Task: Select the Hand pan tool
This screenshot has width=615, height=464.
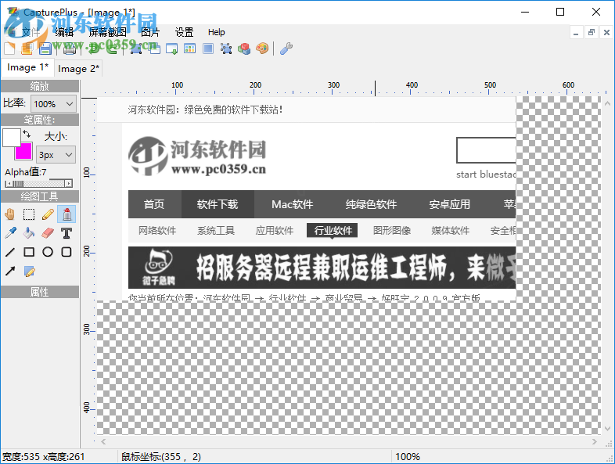Action: pos(10,214)
